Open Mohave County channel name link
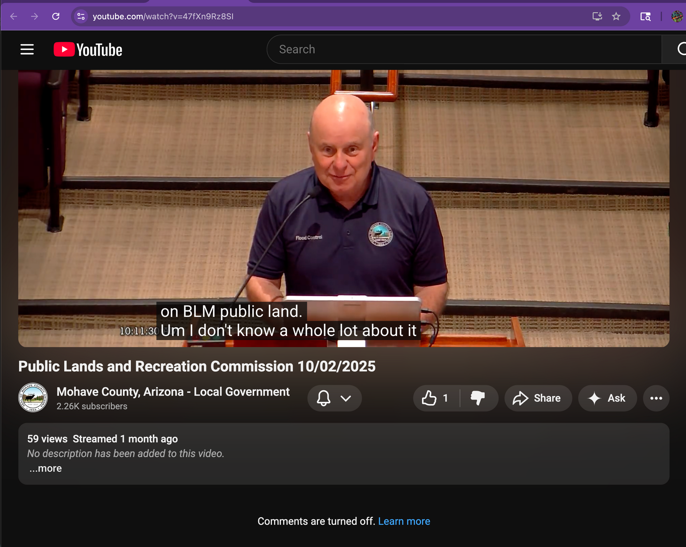The width and height of the screenshot is (686, 547). click(173, 392)
